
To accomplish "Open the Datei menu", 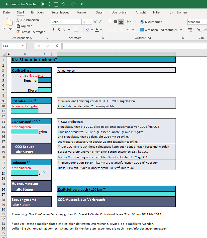I will (7, 12).
